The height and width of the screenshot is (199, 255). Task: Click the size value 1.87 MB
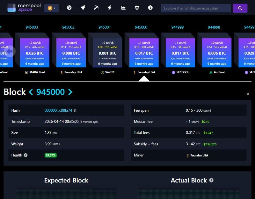51,133
